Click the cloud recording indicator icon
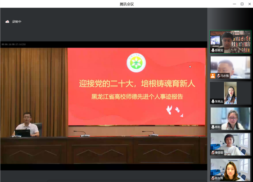The width and height of the screenshot is (253, 182). tap(7, 22)
